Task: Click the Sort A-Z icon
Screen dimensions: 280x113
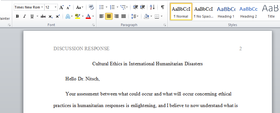Action: tap(152, 7)
